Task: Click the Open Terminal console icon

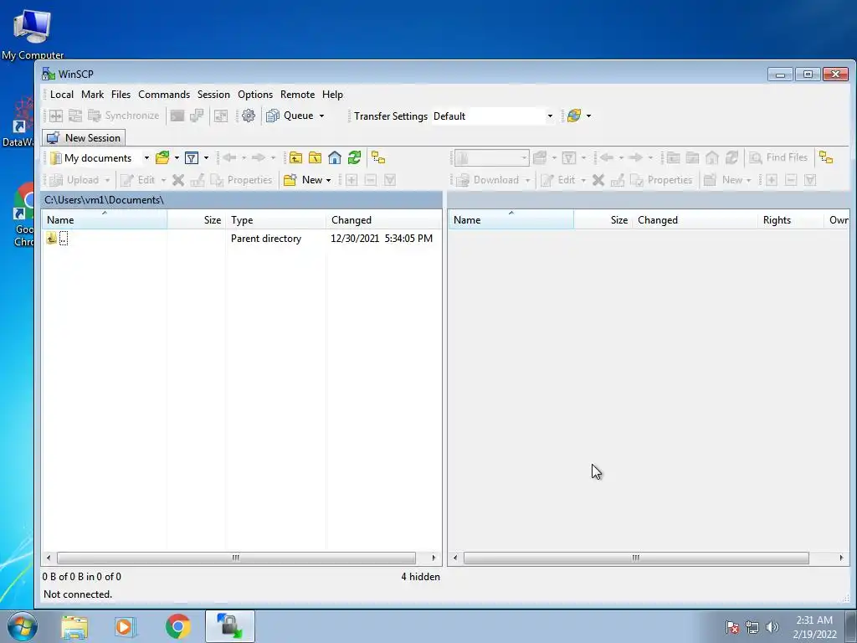Action: [x=177, y=116]
